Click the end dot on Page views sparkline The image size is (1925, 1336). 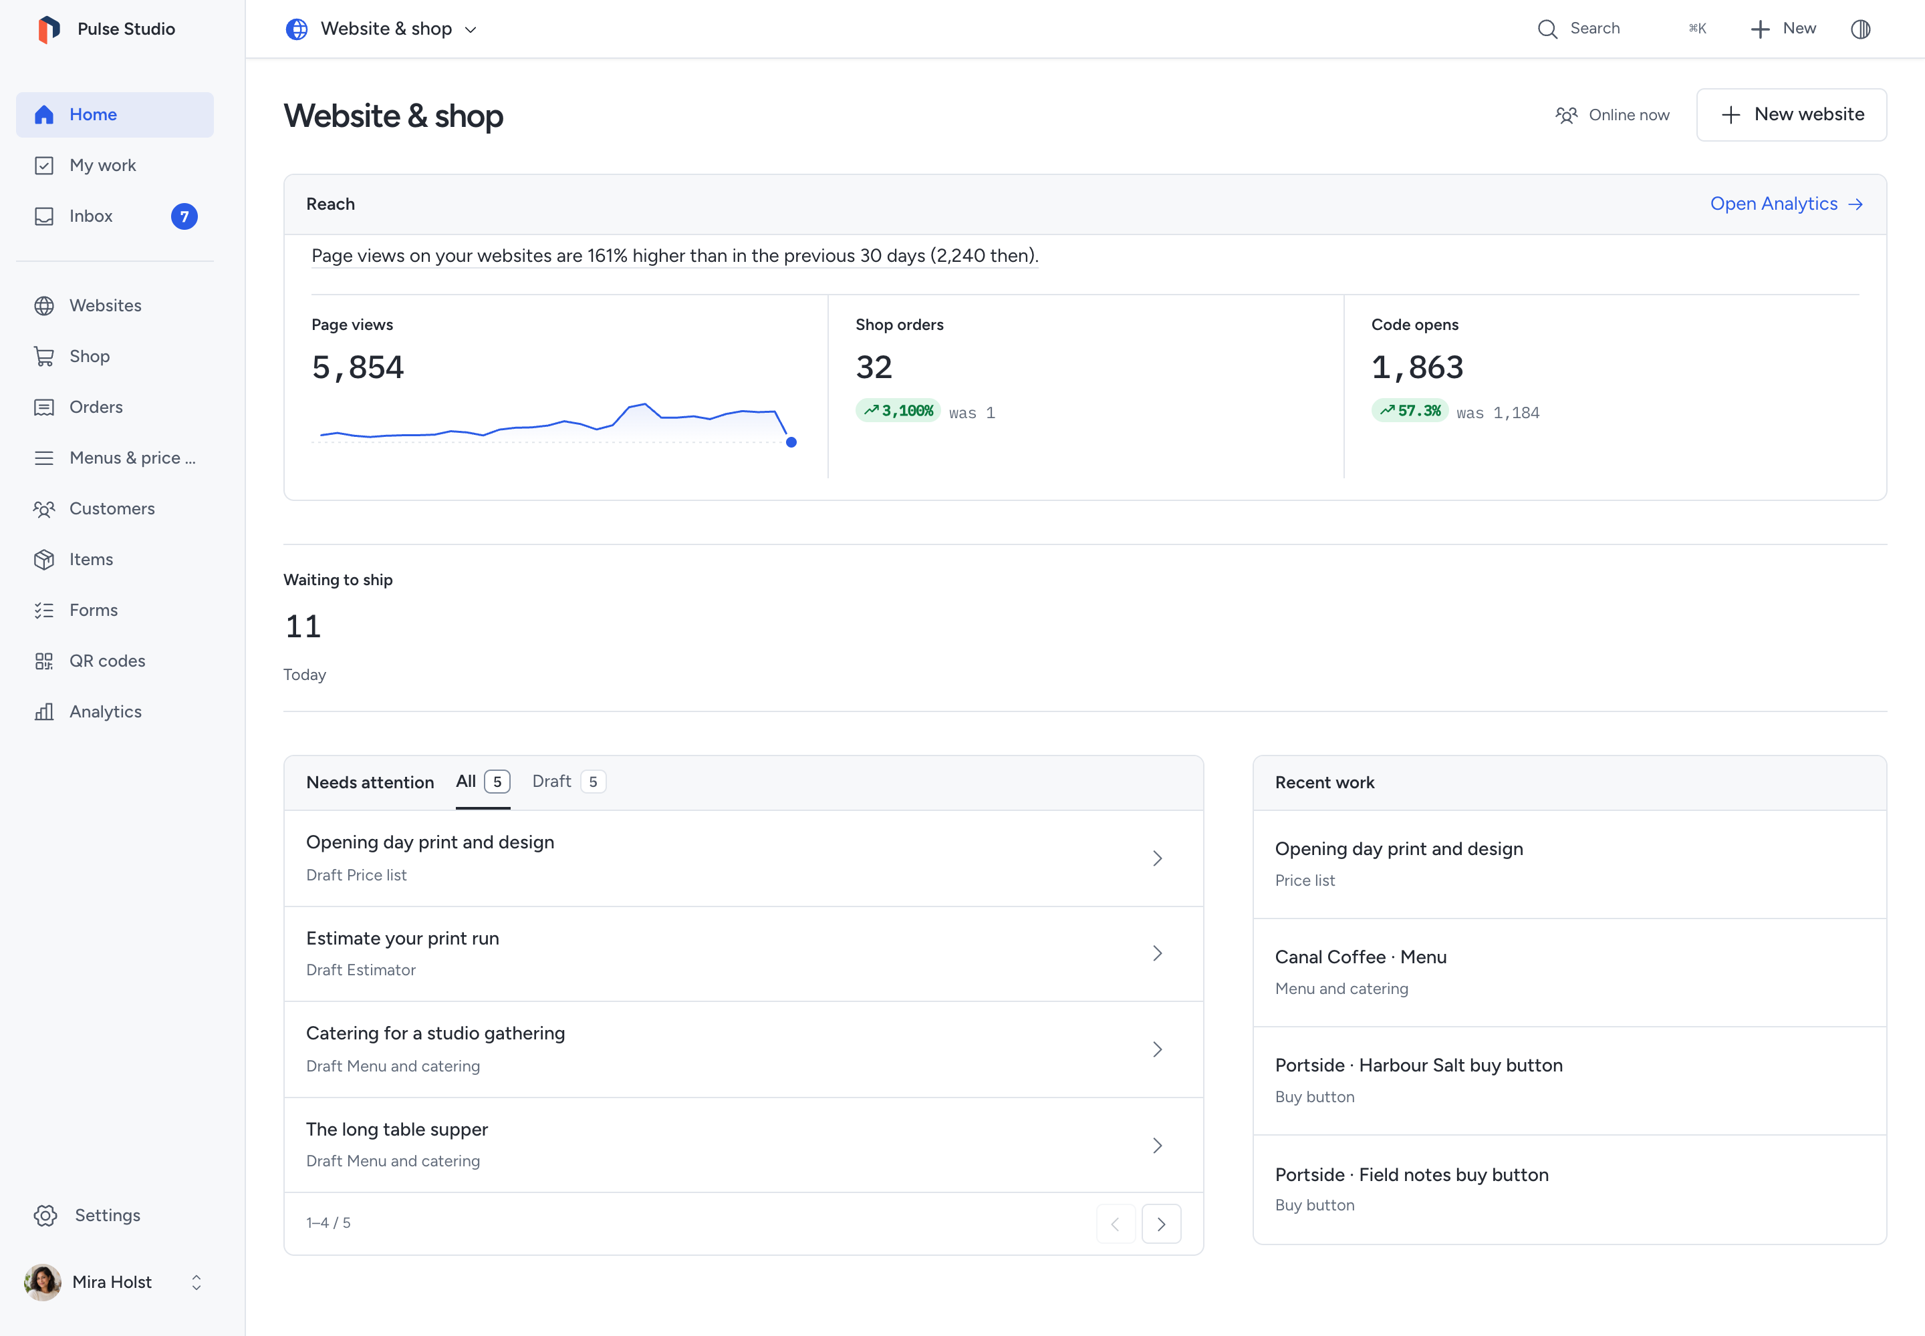[x=791, y=442]
